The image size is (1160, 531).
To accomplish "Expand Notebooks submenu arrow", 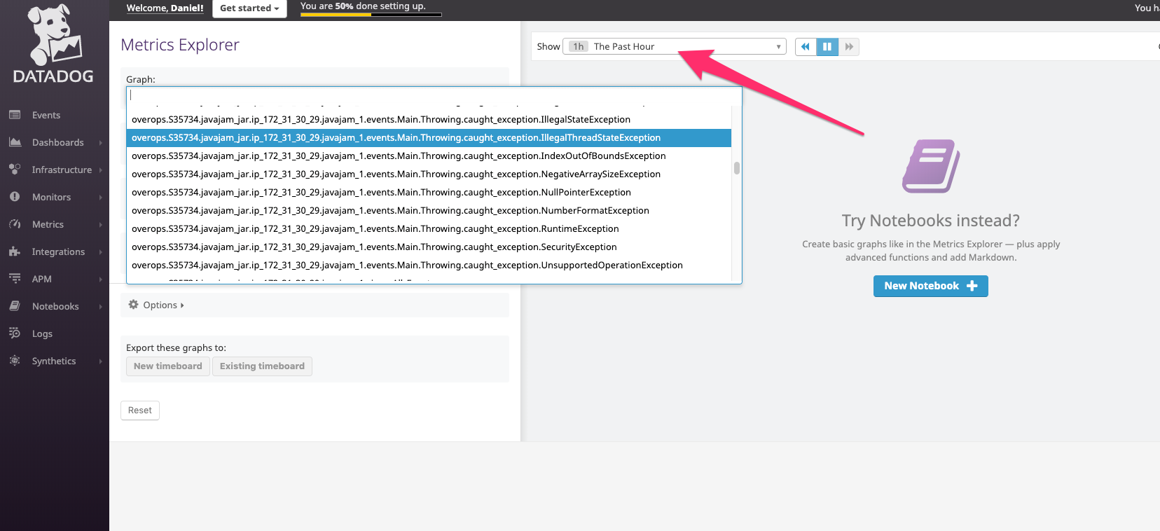I will point(101,307).
